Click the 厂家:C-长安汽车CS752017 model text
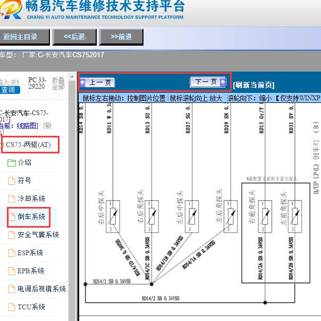 tap(63, 55)
